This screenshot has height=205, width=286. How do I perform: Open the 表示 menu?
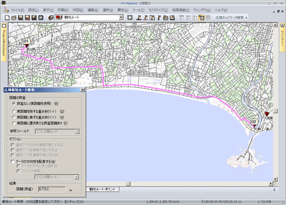[x=48, y=10]
